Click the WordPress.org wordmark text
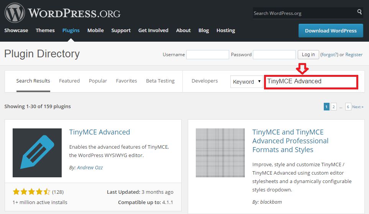 pyautogui.click(x=74, y=13)
